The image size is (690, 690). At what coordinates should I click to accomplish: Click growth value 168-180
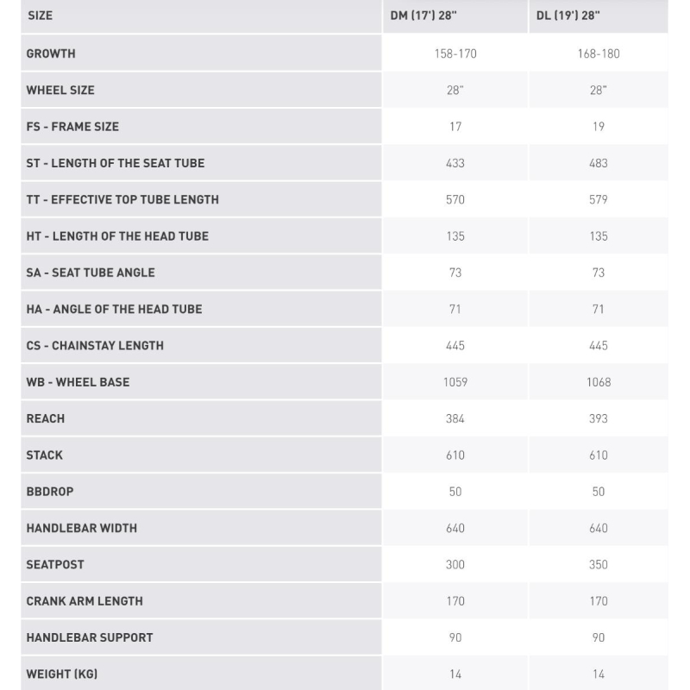click(599, 53)
